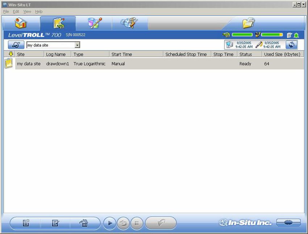Click the 'Ready' status cell
This screenshot has height=234, width=308.
(x=245, y=64)
